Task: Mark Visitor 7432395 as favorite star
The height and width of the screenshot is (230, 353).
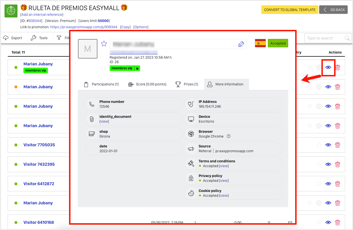Action: pyautogui.click(x=319, y=164)
